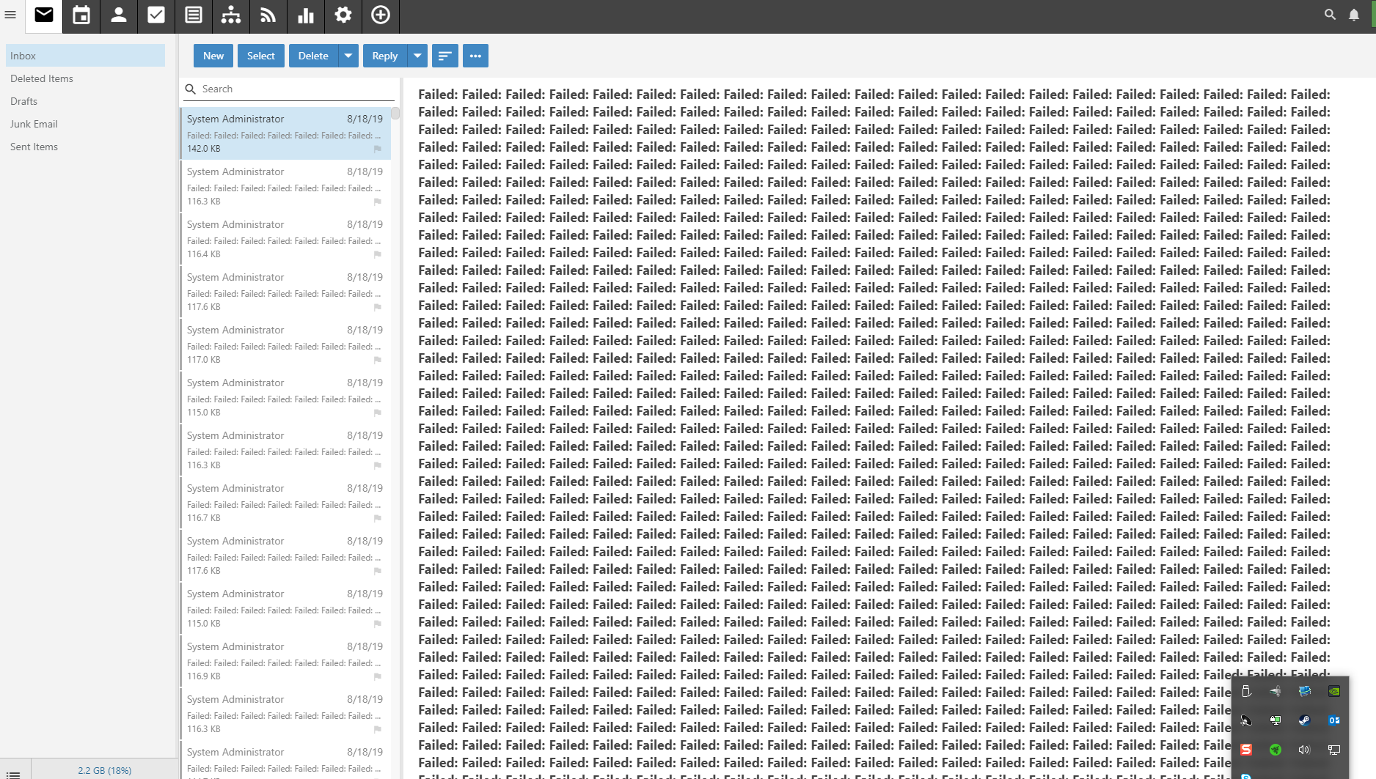
Task: Toggle flag on the 142.0 KB message
Action: click(378, 149)
